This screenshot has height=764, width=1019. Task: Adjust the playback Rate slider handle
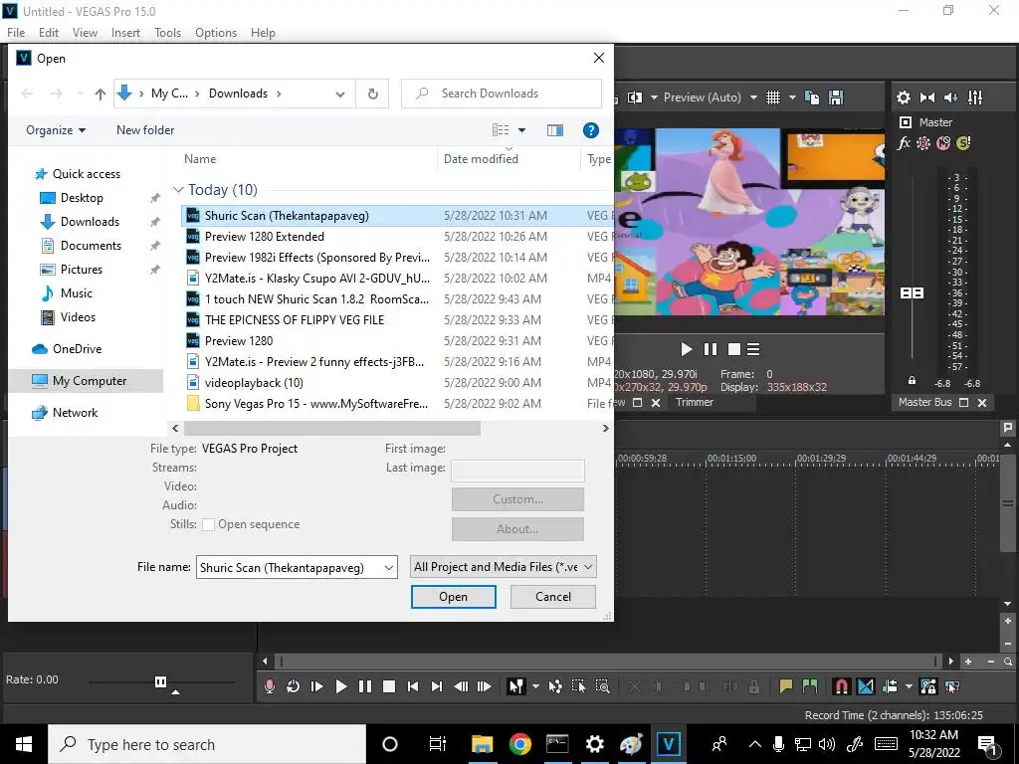[160, 681]
